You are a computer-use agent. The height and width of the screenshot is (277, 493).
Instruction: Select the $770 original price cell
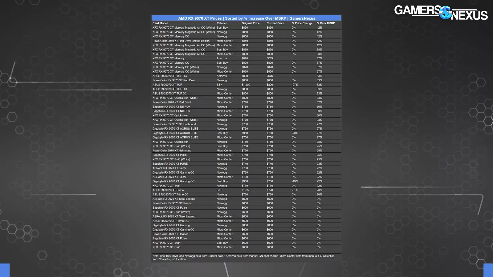point(245,120)
